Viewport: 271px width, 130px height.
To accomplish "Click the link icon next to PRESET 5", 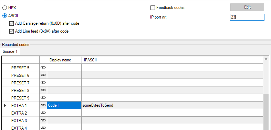I will click(x=43, y=68).
